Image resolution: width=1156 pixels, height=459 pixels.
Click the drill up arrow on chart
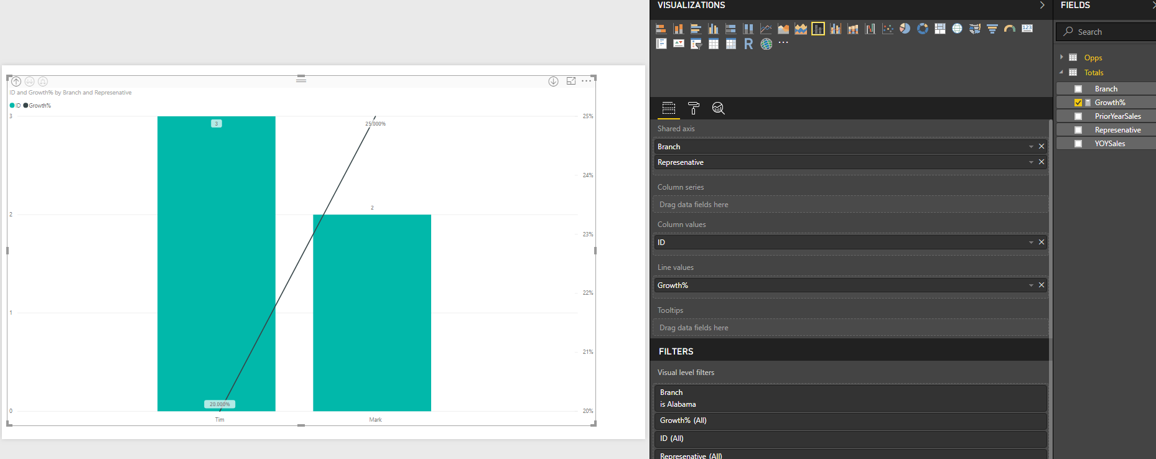coord(16,81)
